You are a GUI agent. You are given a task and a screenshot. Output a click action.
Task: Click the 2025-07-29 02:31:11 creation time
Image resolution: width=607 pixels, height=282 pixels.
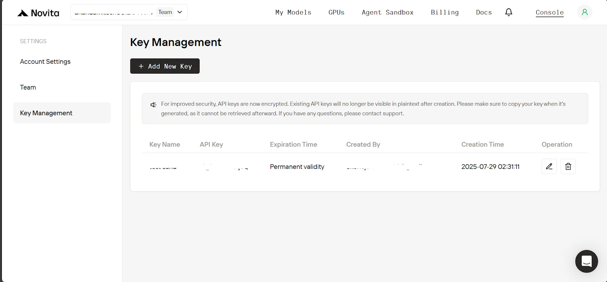click(490, 167)
